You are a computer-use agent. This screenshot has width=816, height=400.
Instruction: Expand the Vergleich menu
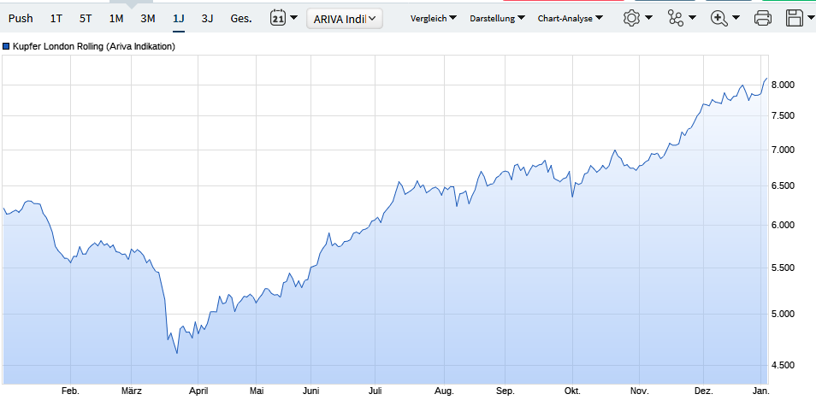tap(433, 18)
